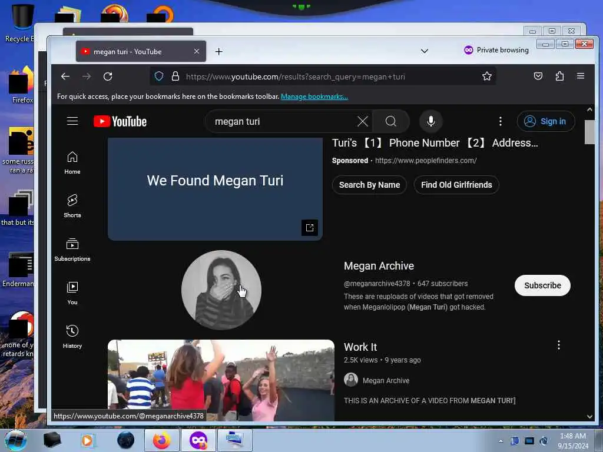Open the YouTube guide hamburger menu
Viewport: 603px width, 452px height.
[x=72, y=121]
